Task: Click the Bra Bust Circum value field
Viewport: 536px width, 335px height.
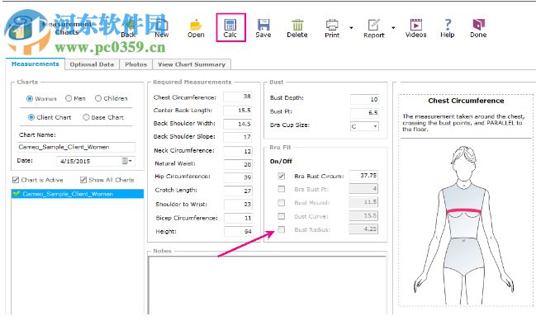Action: [363, 176]
